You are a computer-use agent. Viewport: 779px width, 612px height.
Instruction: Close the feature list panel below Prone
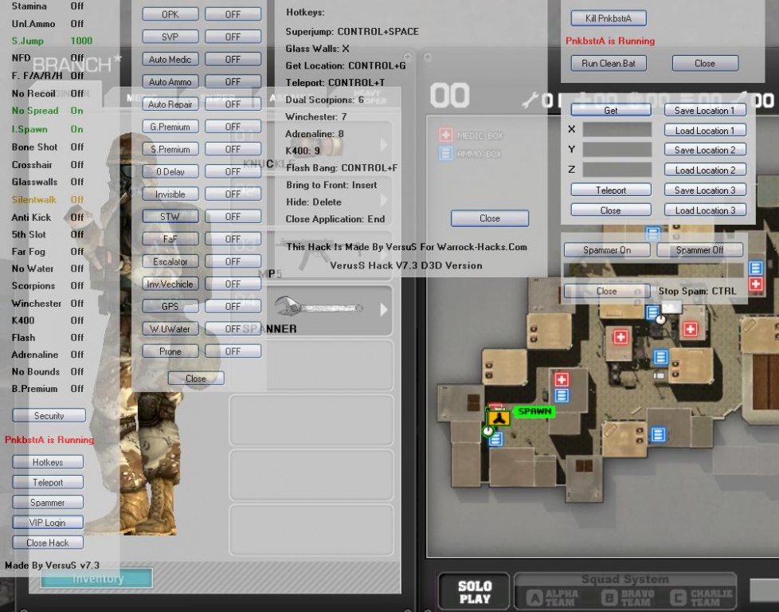[196, 379]
